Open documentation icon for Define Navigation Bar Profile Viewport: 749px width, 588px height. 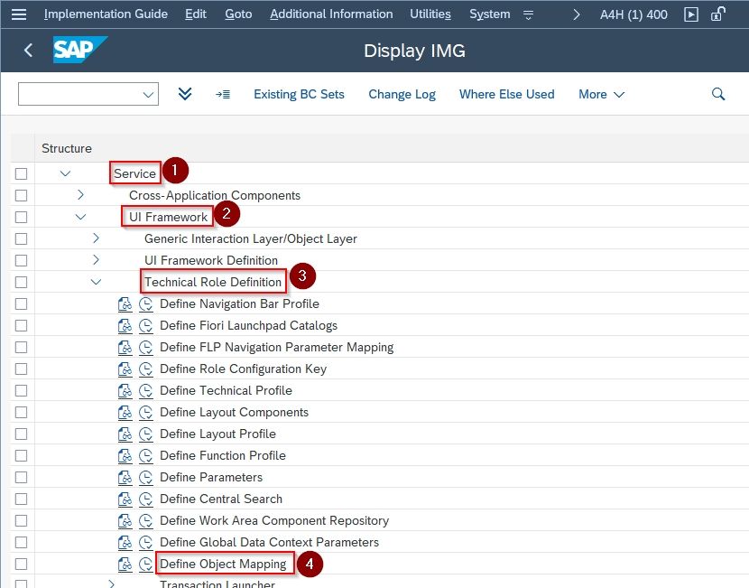[x=125, y=304]
